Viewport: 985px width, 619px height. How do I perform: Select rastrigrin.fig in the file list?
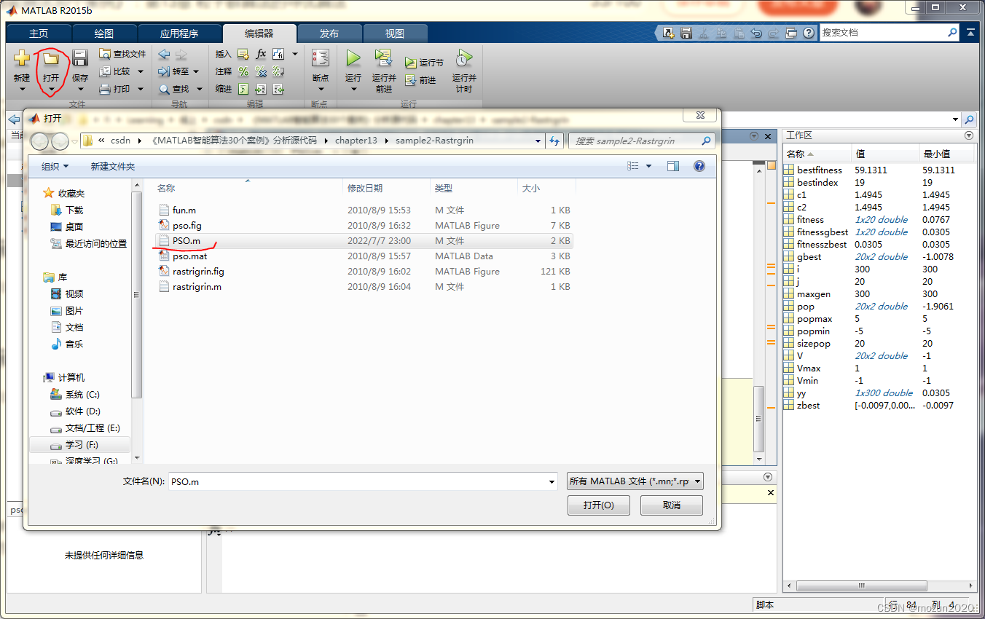coord(363,272)
